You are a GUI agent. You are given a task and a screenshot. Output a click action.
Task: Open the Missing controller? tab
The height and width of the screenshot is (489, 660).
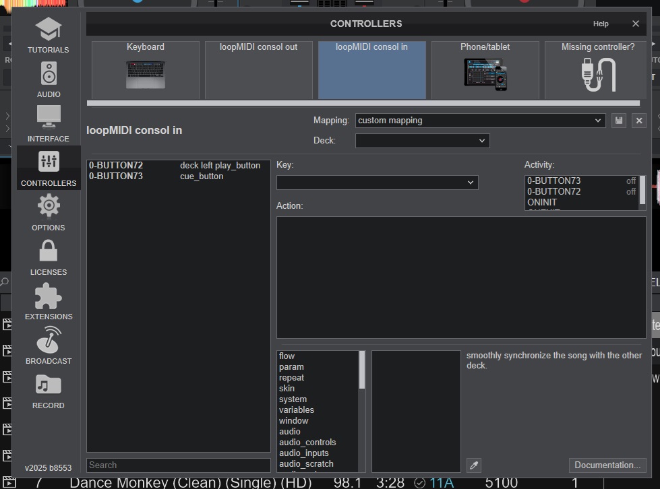click(595, 70)
